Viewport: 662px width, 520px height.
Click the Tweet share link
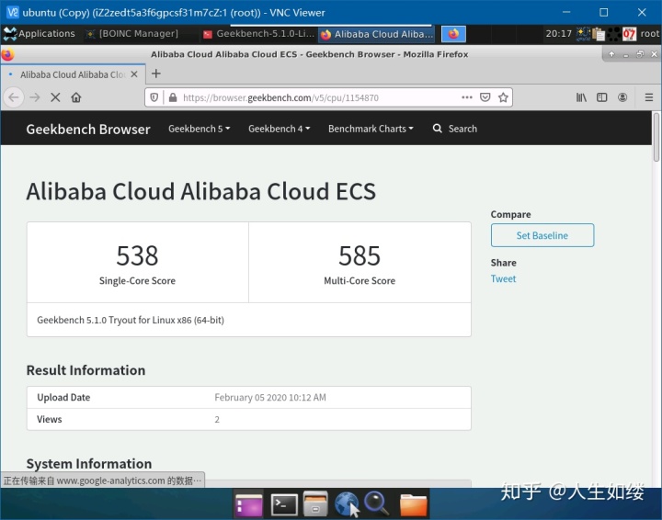(x=503, y=278)
